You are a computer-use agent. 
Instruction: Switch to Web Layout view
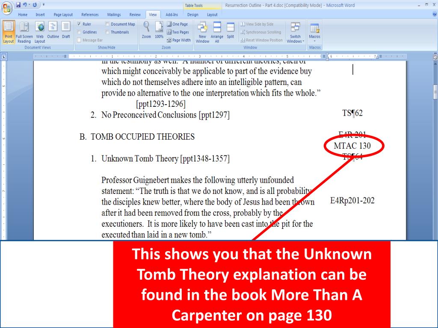(40, 32)
